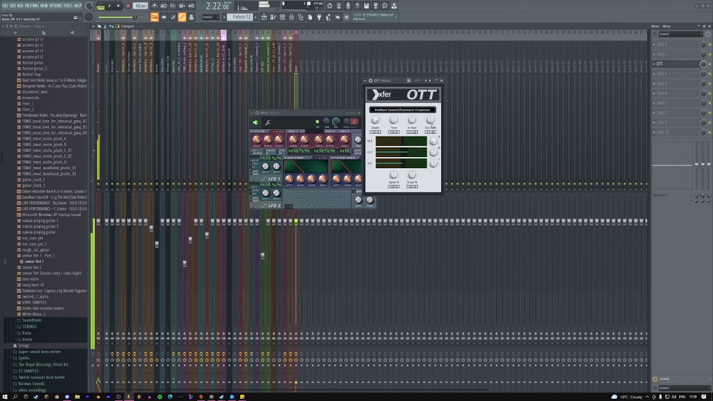Open the (none) snap selector dropdown
This screenshot has width=713, height=401.
(211, 17)
